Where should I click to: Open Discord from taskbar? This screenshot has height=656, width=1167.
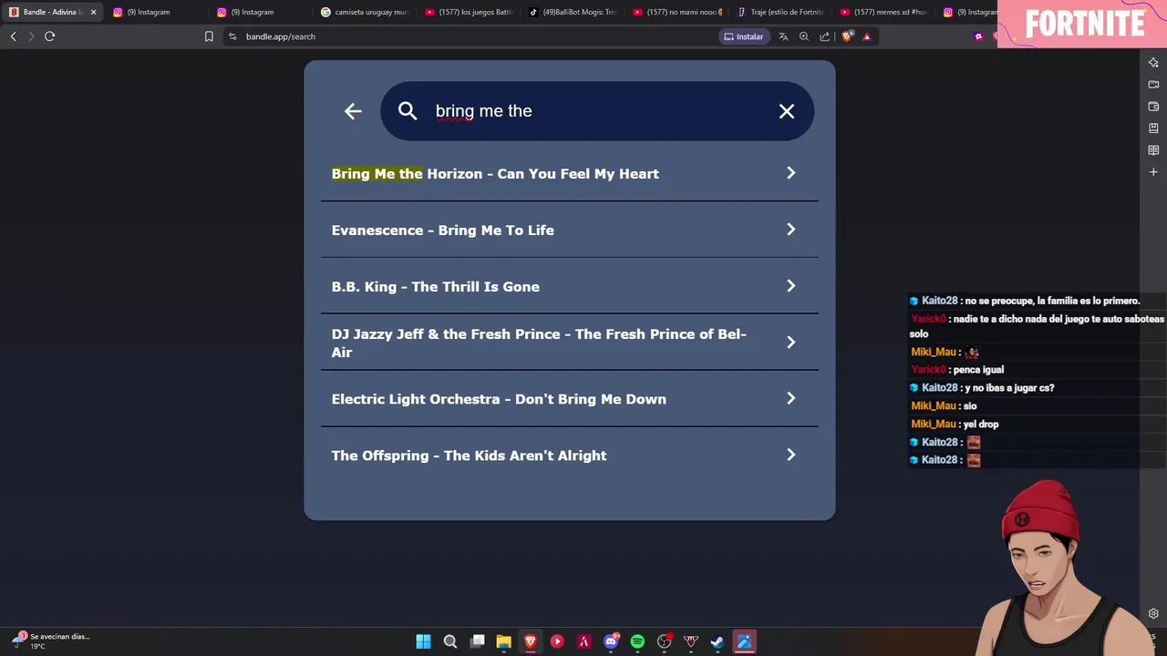click(611, 641)
